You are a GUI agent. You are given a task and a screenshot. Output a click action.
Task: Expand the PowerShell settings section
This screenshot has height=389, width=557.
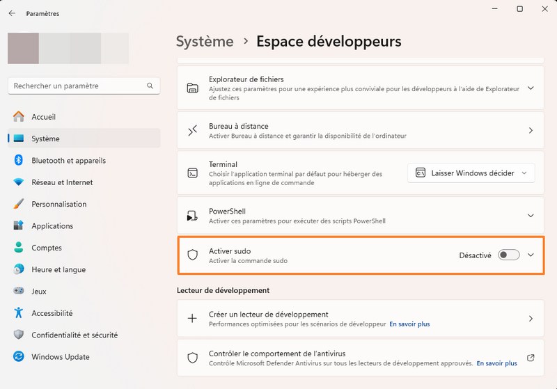pyautogui.click(x=531, y=216)
